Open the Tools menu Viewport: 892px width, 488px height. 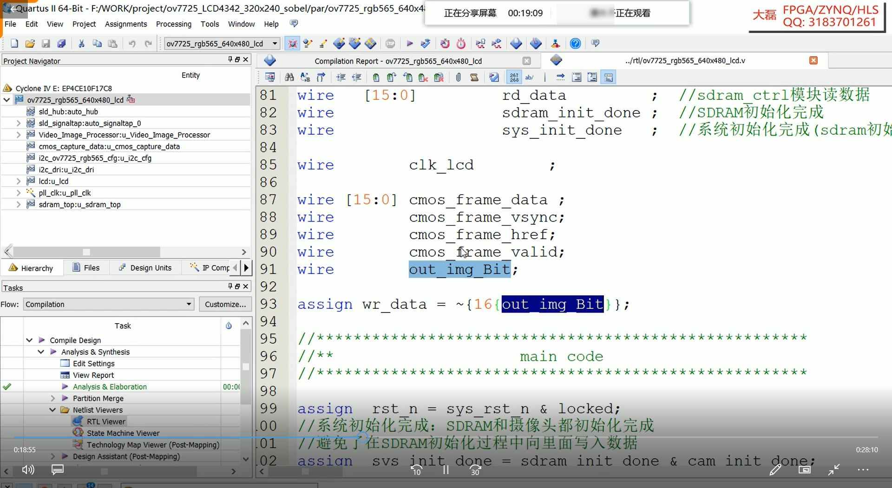point(210,24)
